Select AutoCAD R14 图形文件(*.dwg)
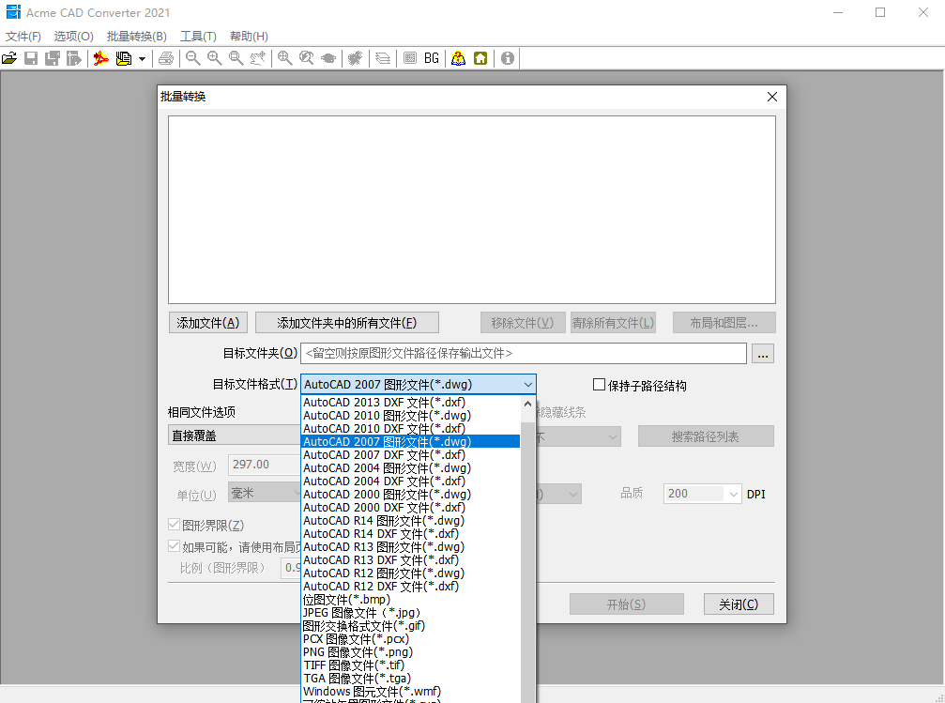 (x=410, y=520)
